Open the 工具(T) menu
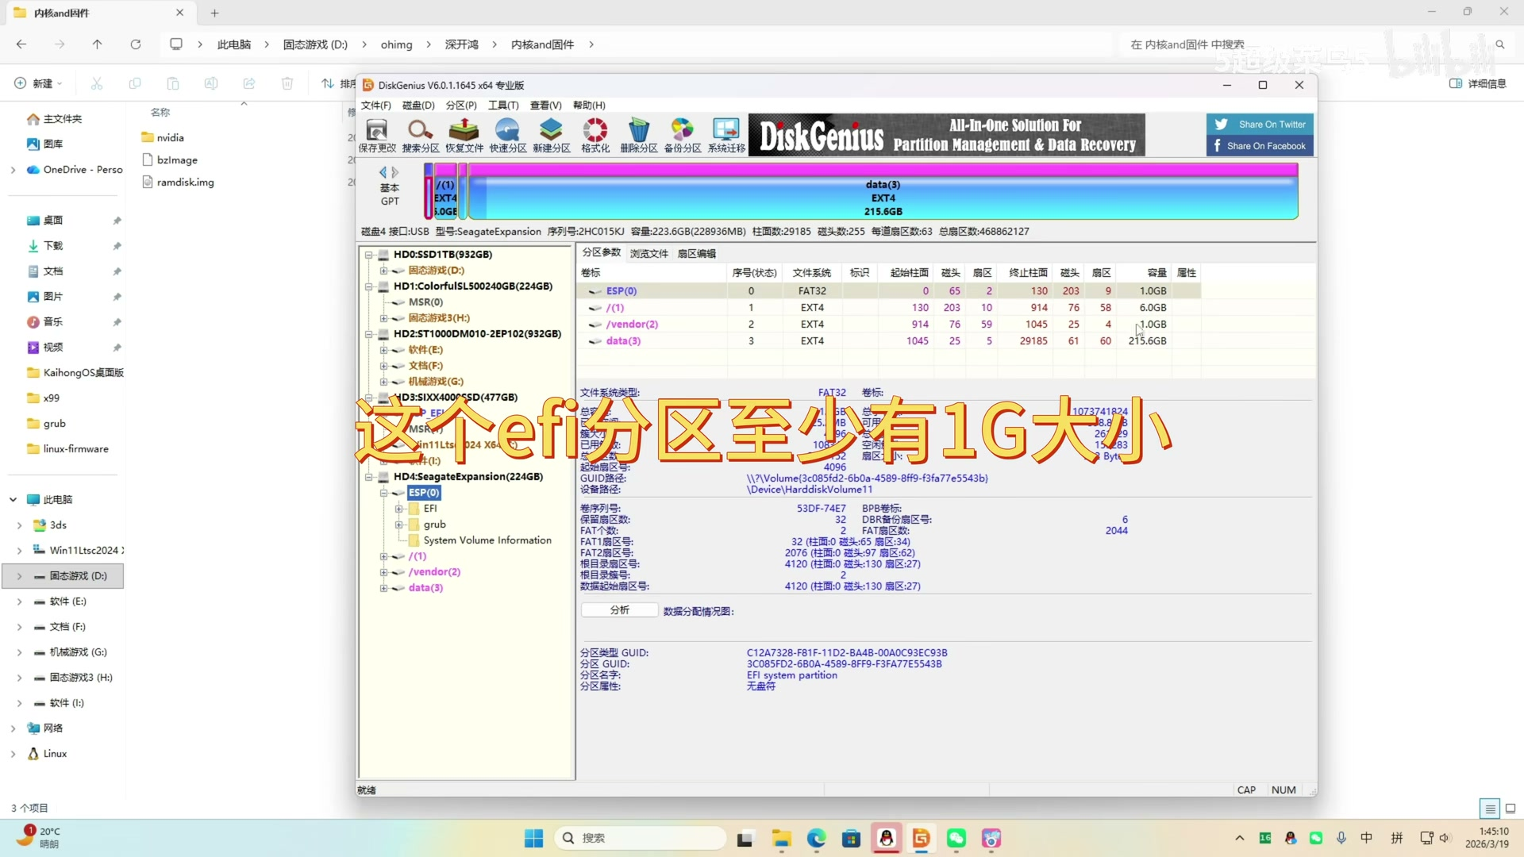 click(x=502, y=106)
